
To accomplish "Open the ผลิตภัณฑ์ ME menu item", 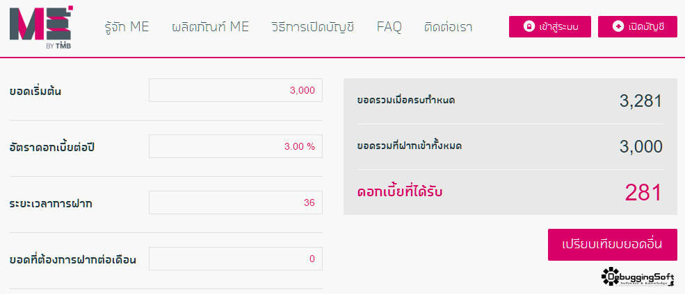I will pyautogui.click(x=211, y=27).
